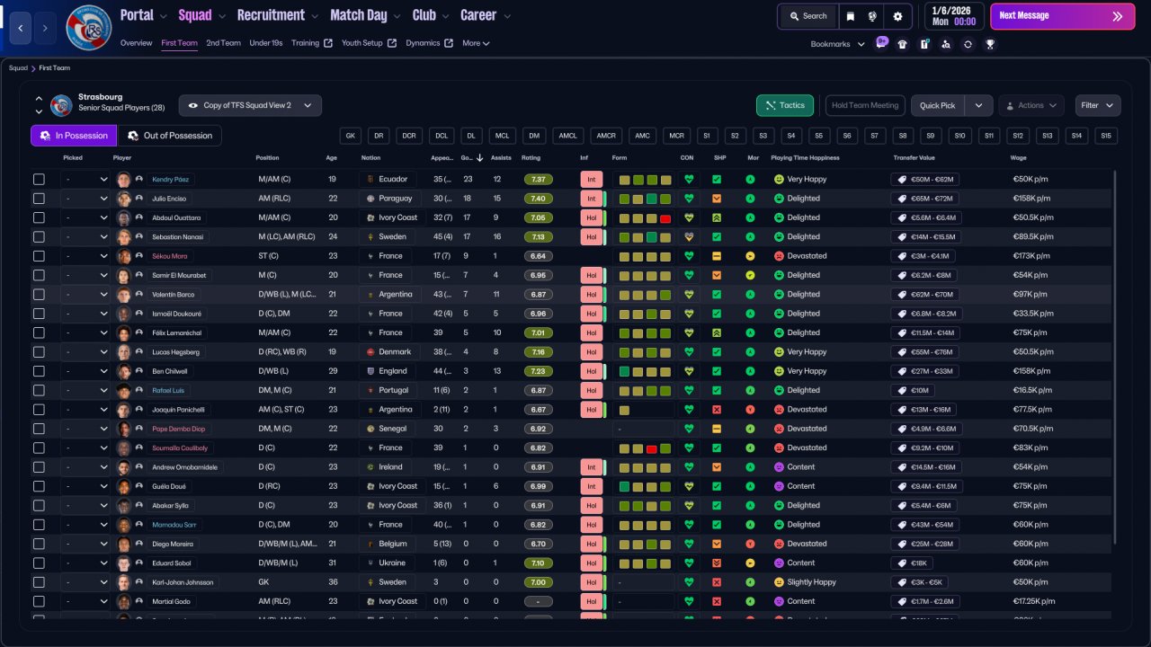1151x647 pixels.
Task: Tick the checkbox for Julio Enciso
Action: point(39,199)
